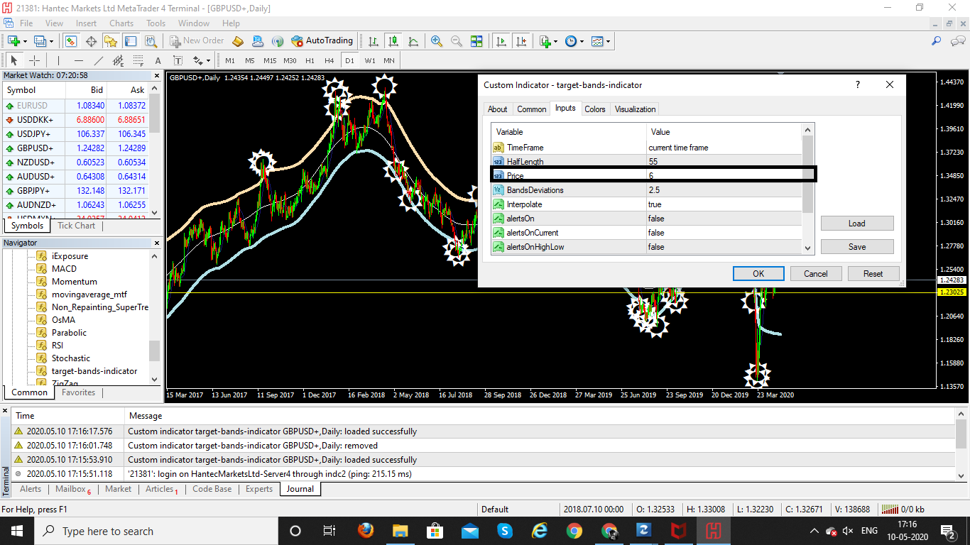Toggle chart shift icon

pos(521,41)
